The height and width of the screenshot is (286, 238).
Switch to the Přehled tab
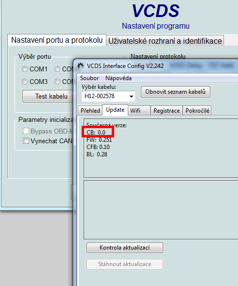pos(90,111)
